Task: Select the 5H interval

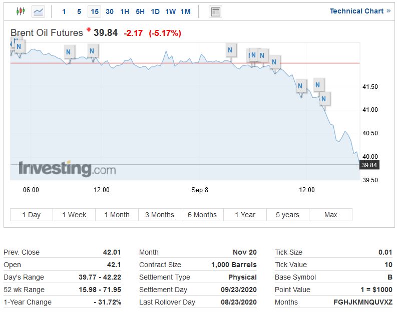Action: 140,11
